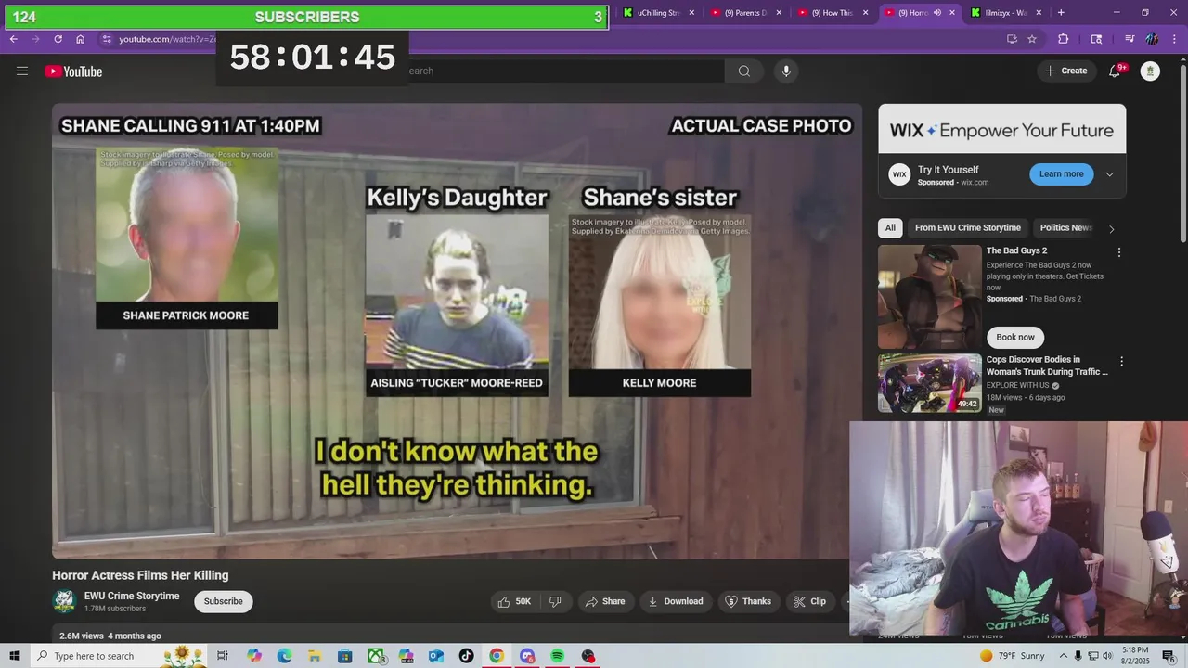1188x668 pixels.
Task: Open new browser tab with plus
Action: [x=1061, y=13]
